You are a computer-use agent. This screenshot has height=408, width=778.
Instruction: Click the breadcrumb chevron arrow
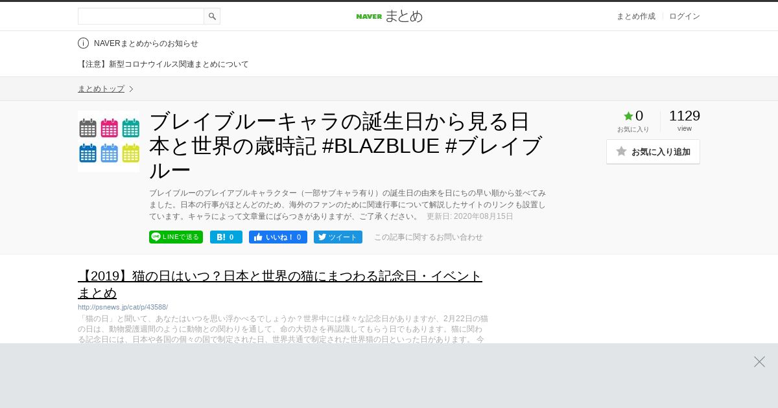(x=131, y=89)
